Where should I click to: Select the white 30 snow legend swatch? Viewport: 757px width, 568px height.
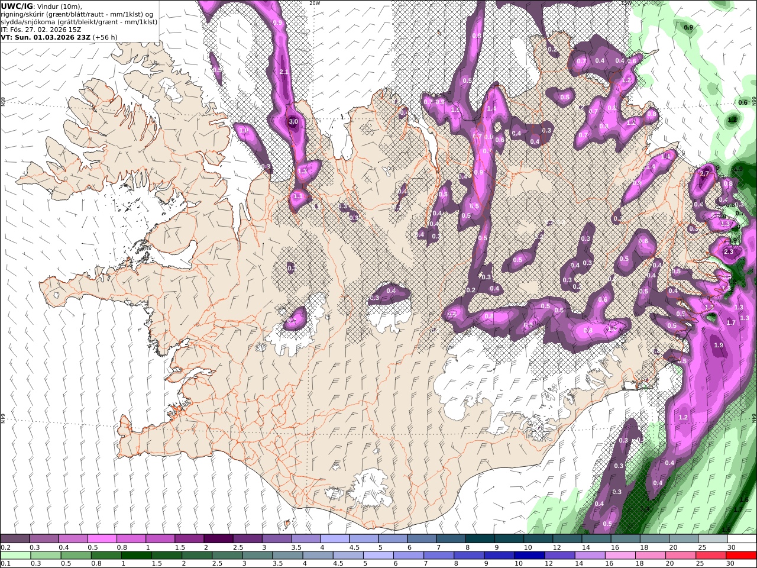click(x=741, y=539)
